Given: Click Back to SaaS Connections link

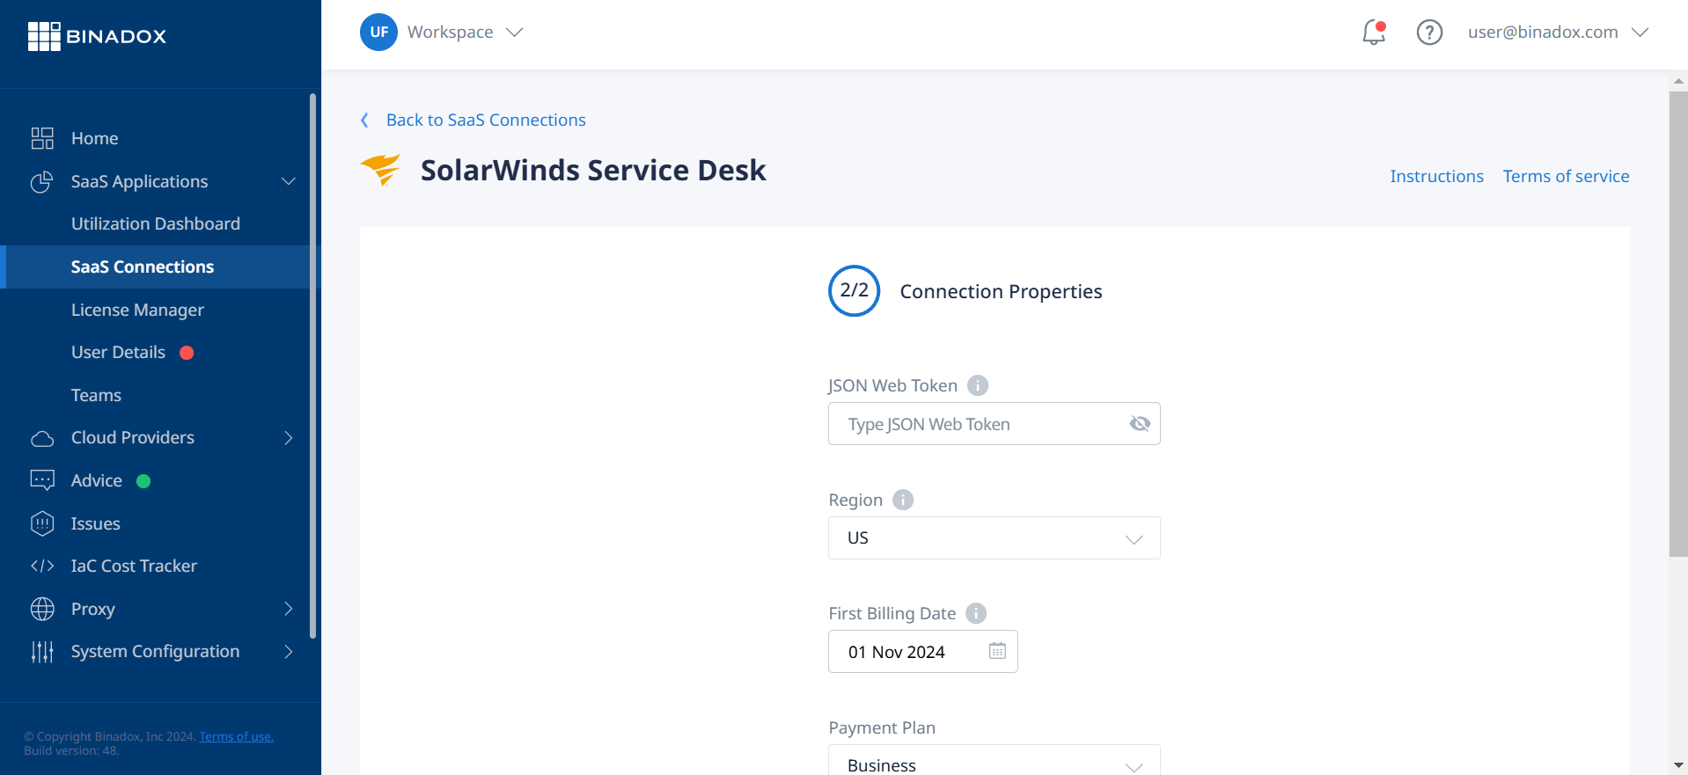Looking at the screenshot, I should point(486,120).
